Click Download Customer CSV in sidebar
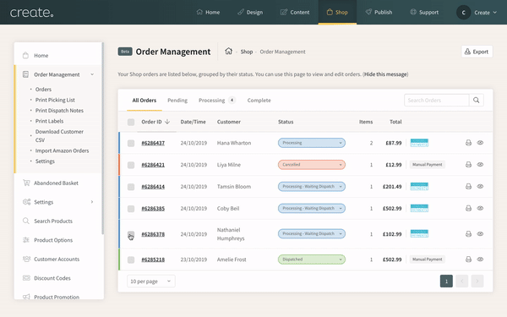 pos(59,136)
